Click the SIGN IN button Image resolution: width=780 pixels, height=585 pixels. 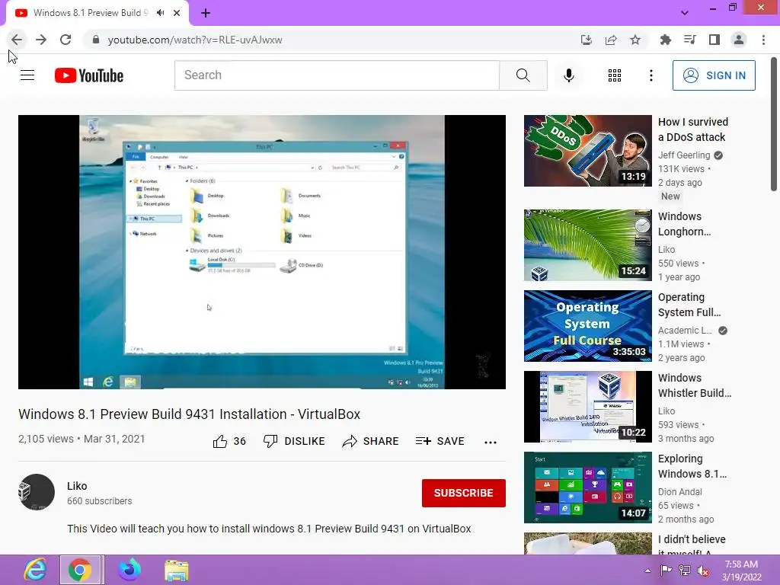pos(714,75)
